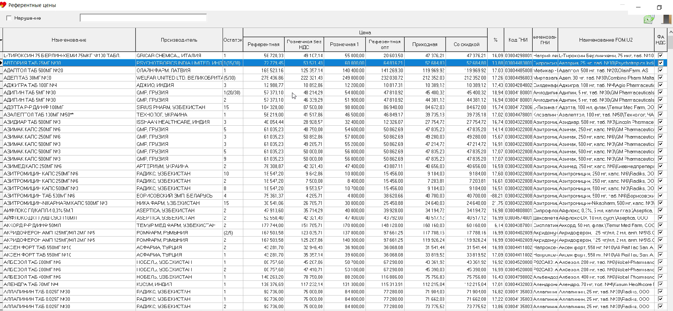Toggle ФА НДС checkbox for АДАПТОЛ row
This screenshot has height=311, width=673.
click(660, 70)
